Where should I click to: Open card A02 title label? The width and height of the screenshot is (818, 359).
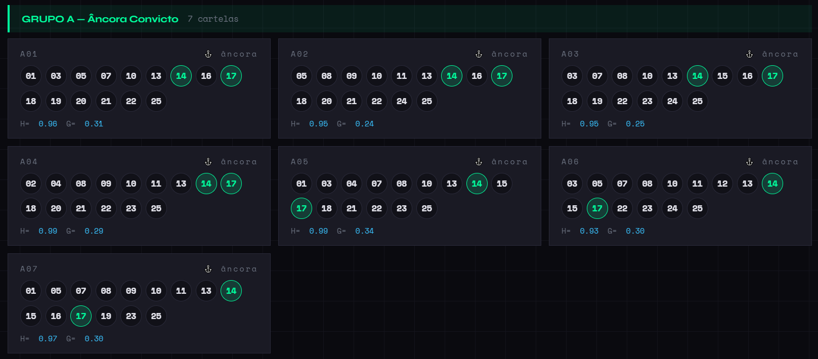pyautogui.click(x=299, y=54)
